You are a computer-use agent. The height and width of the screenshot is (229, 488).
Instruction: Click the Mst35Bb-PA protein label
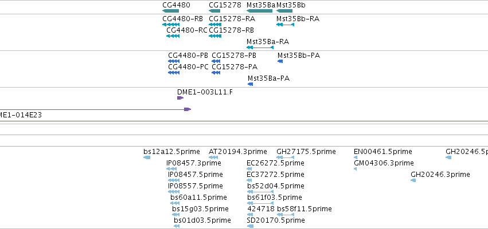click(x=299, y=56)
